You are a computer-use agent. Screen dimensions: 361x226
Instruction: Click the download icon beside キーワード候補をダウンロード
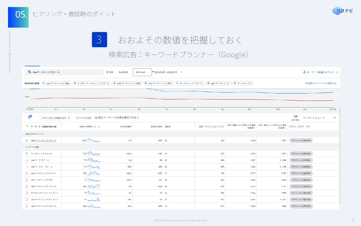click(x=304, y=72)
